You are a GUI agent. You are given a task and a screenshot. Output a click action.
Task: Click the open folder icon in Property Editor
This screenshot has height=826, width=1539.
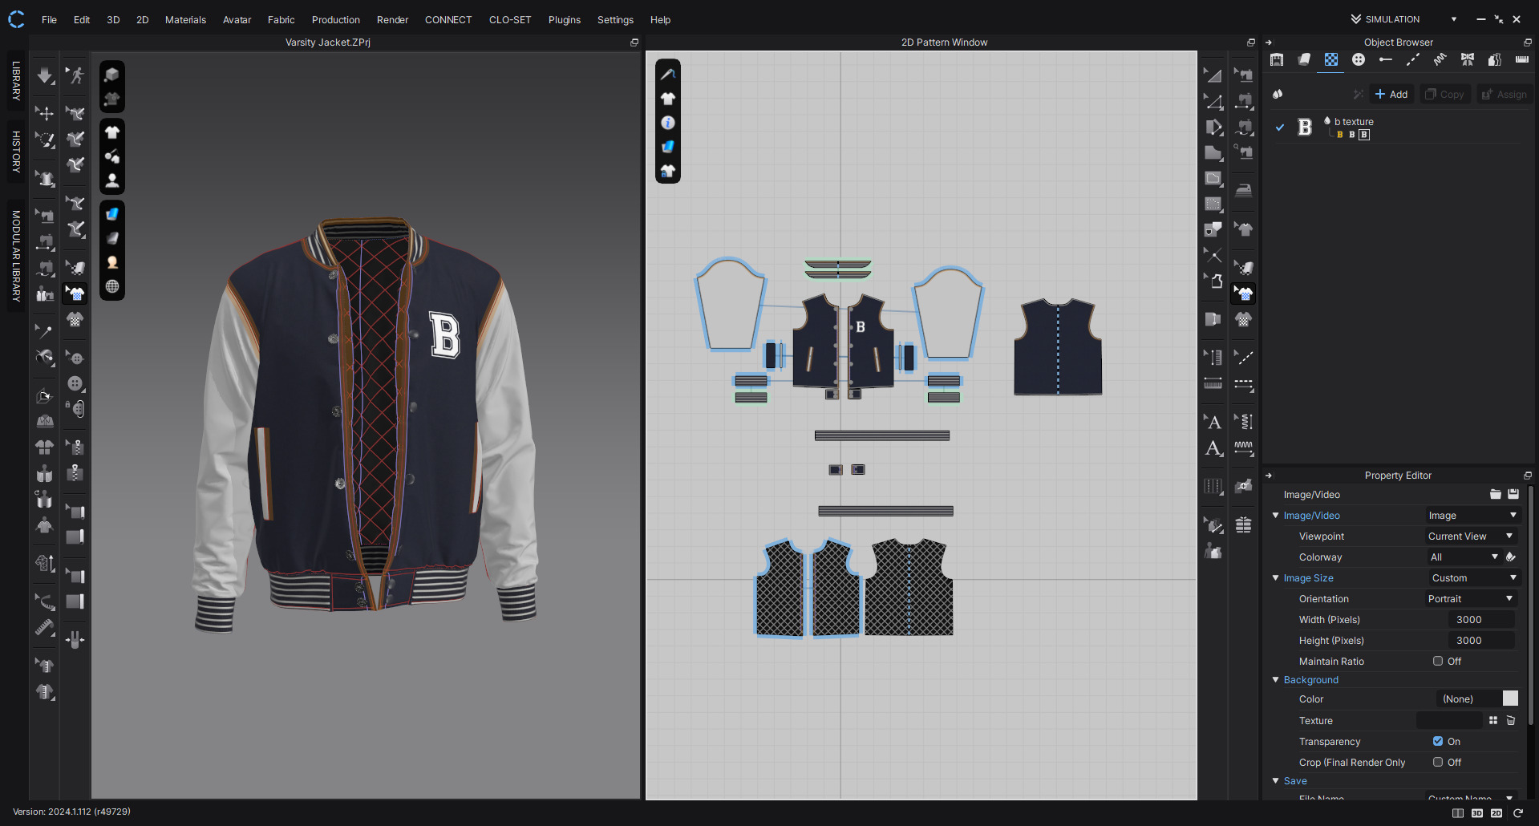click(x=1496, y=494)
